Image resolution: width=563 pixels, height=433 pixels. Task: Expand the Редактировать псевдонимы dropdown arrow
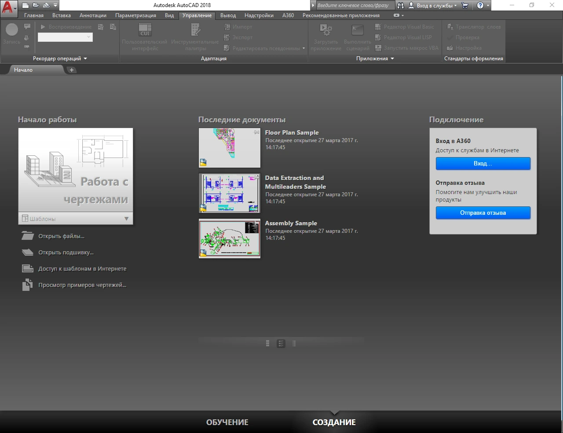(303, 48)
